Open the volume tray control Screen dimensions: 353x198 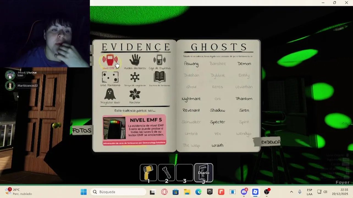tap(325, 192)
